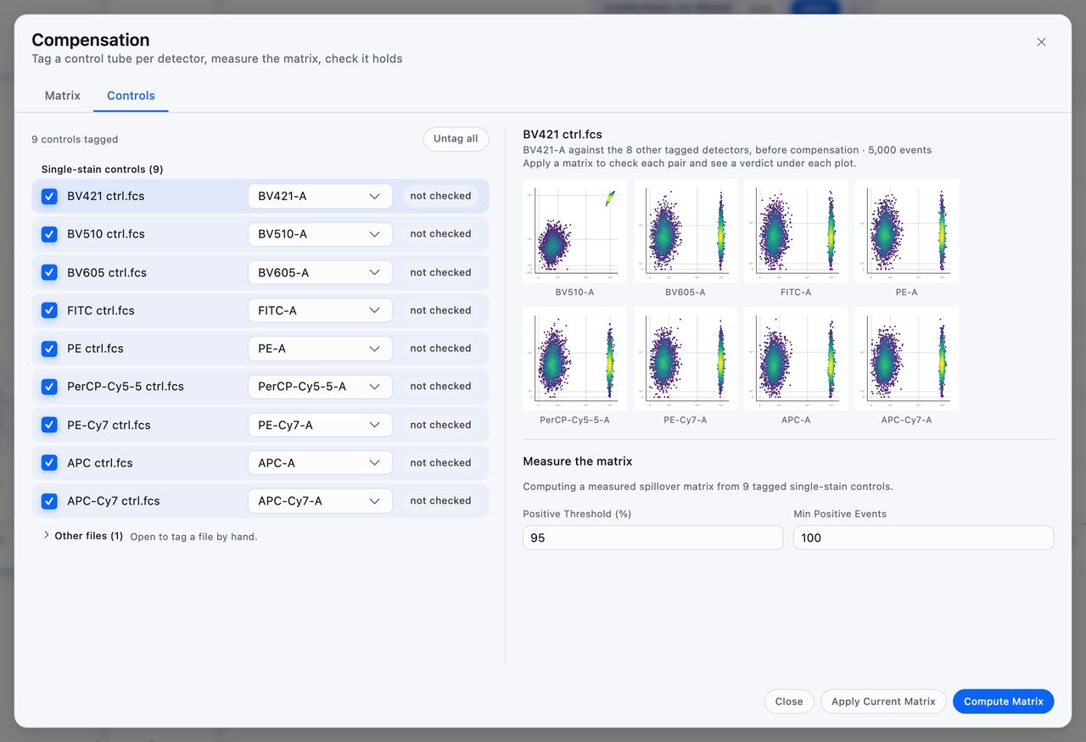The image size is (1086, 742).
Task: Open the FITC-A scatter plot thumbnail
Action: point(796,231)
